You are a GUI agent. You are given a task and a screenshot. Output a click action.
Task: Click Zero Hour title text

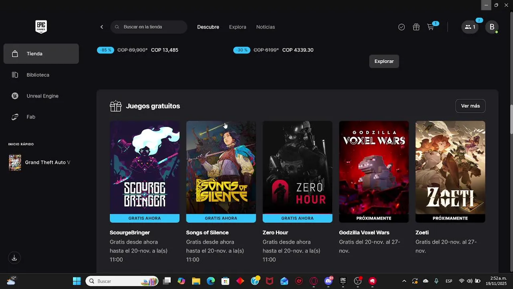coord(275,232)
